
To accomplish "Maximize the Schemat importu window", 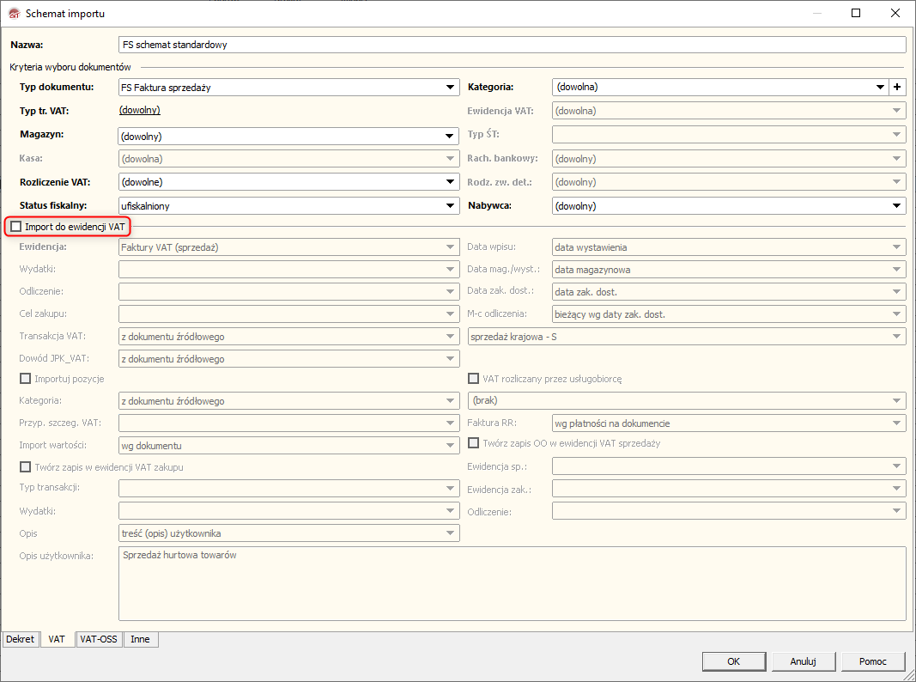I will coord(856,14).
